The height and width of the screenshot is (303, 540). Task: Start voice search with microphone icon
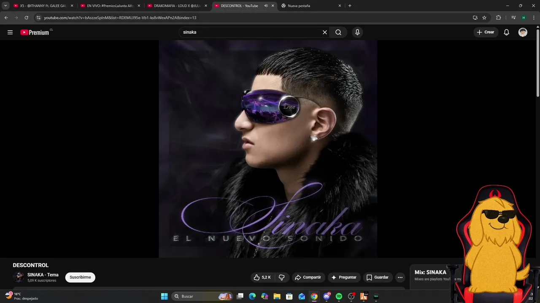357,32
